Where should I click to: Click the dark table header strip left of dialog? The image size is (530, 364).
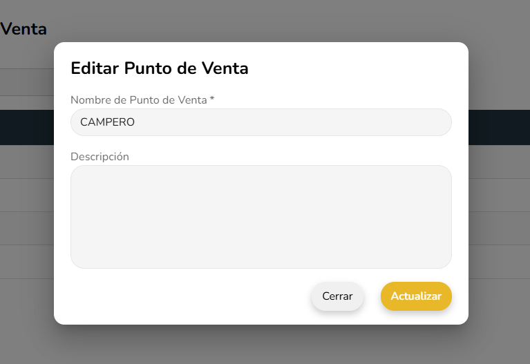26,128
